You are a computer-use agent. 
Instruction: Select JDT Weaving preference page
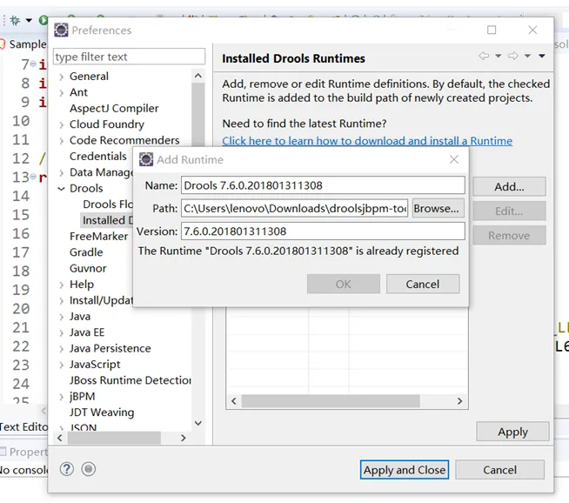[102, 412]
